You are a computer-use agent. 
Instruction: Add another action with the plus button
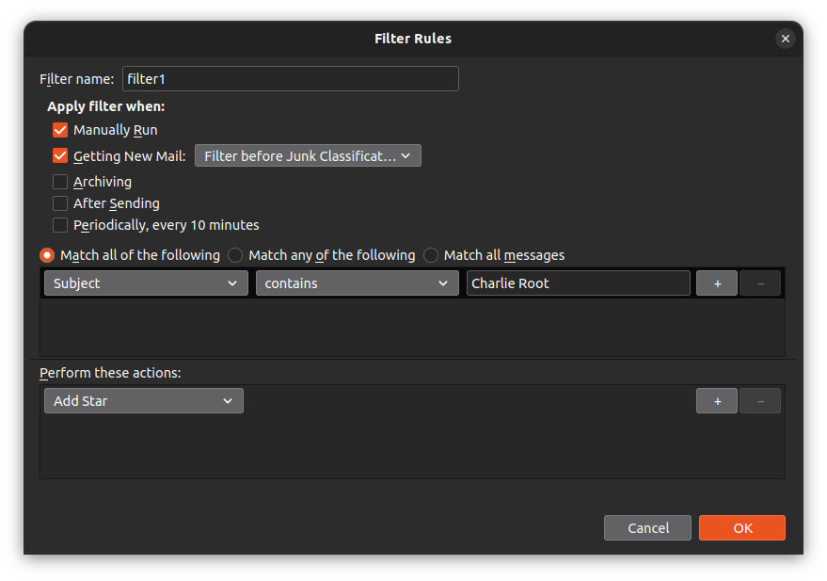pos(717,401)
